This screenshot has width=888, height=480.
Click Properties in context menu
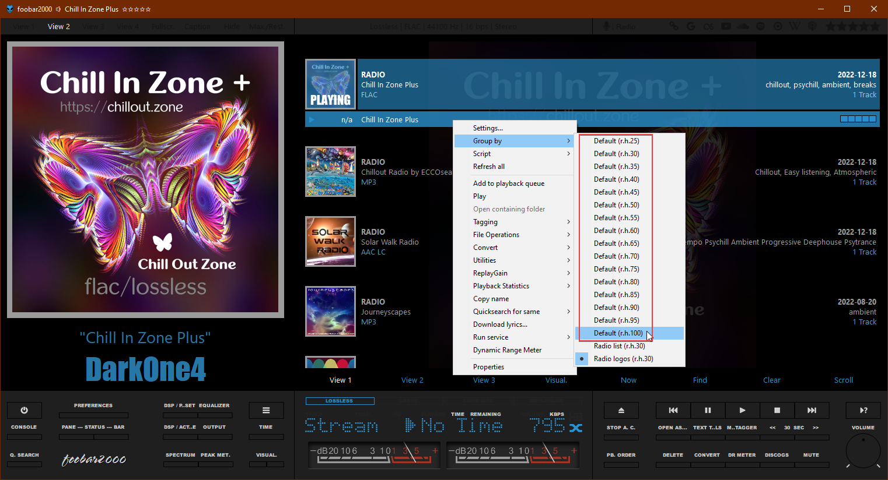point(488,367)
